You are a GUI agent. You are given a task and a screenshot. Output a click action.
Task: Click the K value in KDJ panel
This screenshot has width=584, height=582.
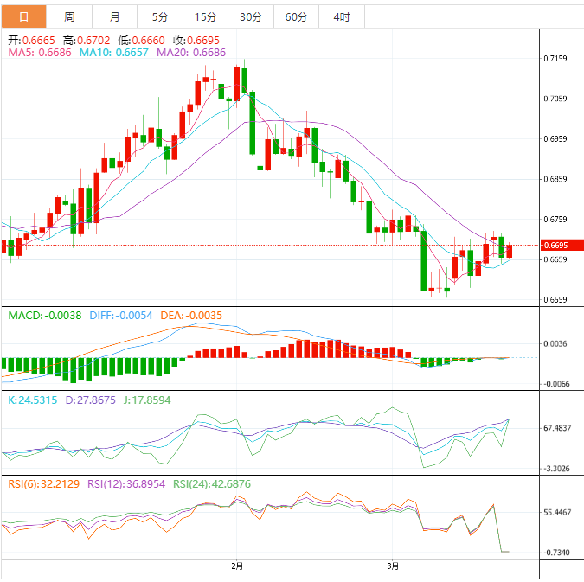(x=33, y=400)
